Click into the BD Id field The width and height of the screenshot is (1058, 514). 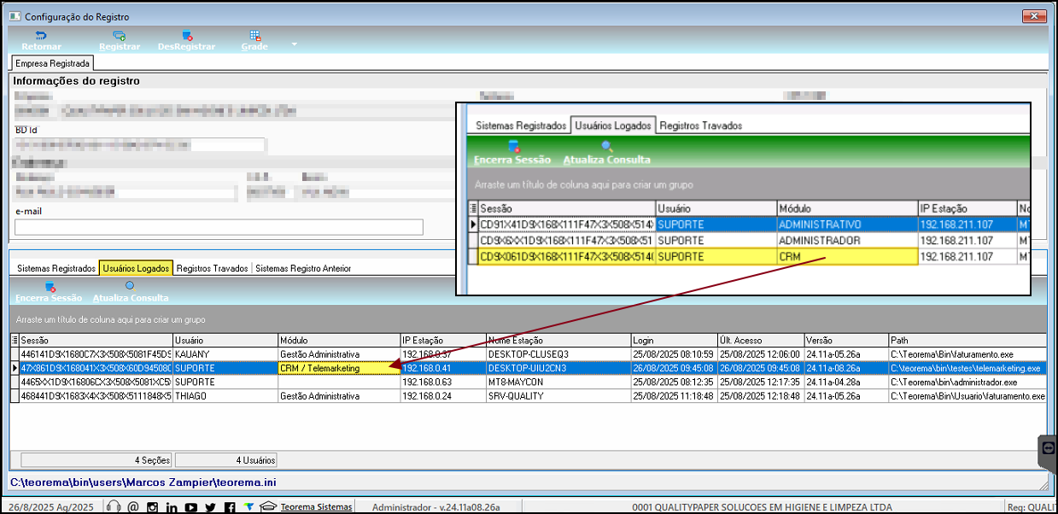[140, 145]
